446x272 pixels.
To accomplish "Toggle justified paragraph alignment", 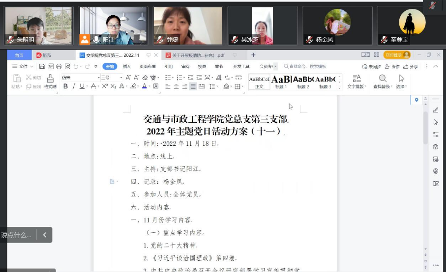I will 193,86.
